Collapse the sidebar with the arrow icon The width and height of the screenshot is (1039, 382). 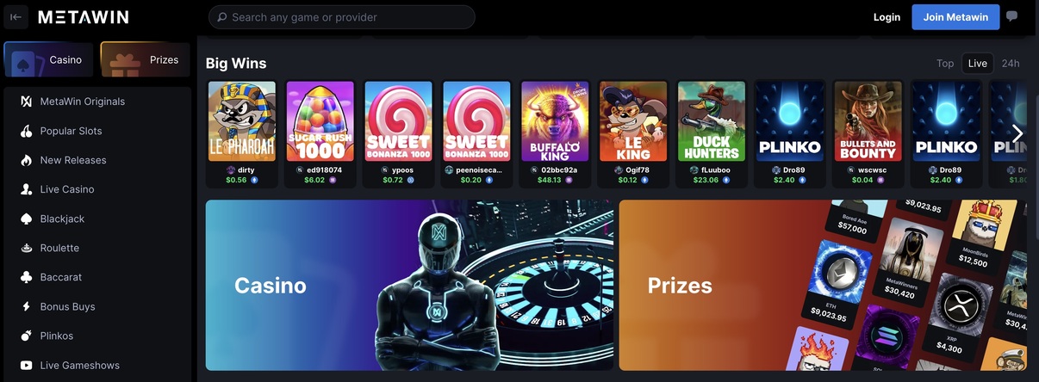tap(16, 17)
